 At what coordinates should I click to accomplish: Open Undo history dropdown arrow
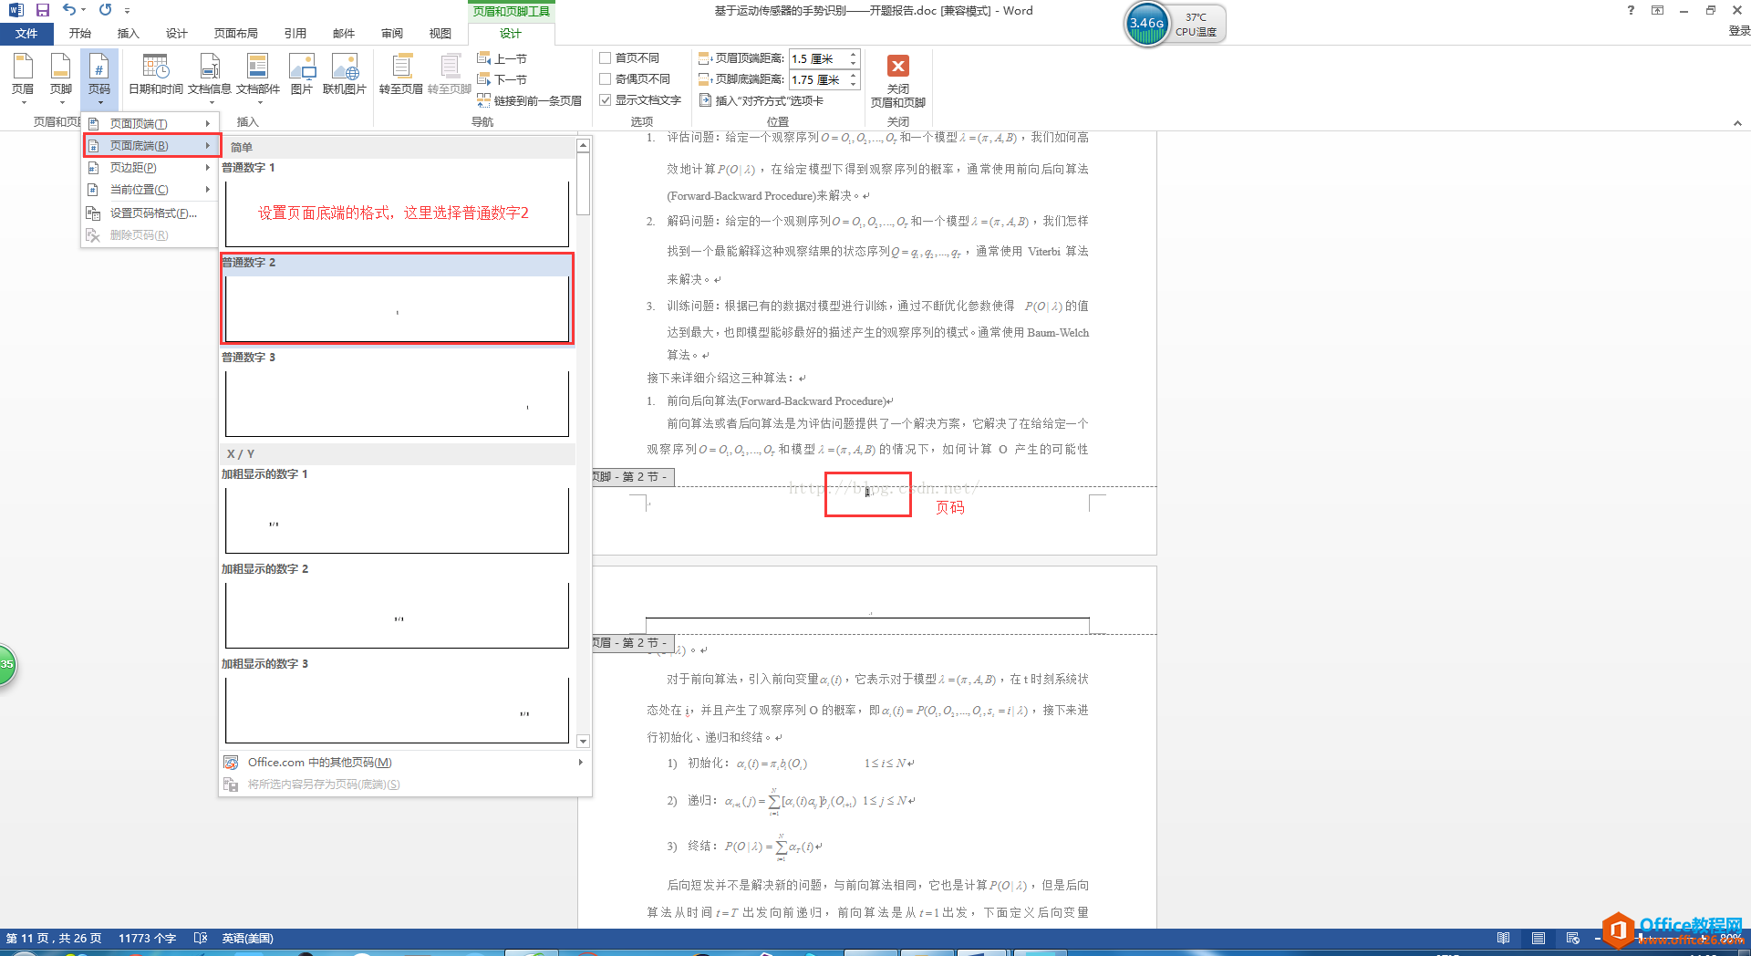tap(83, 10)
